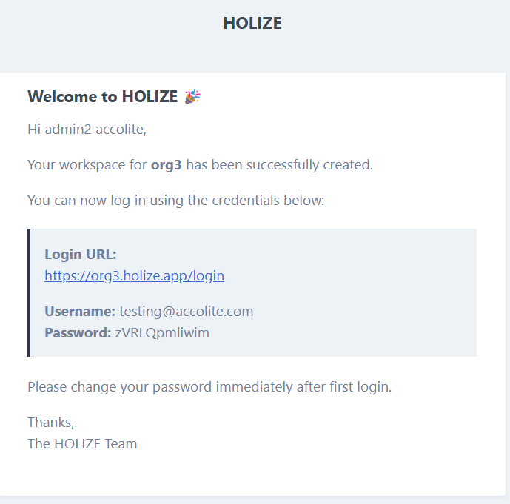The image size is (510, 504).
Task: Click the text 'has been successfully created'
Action: point(279,165)
